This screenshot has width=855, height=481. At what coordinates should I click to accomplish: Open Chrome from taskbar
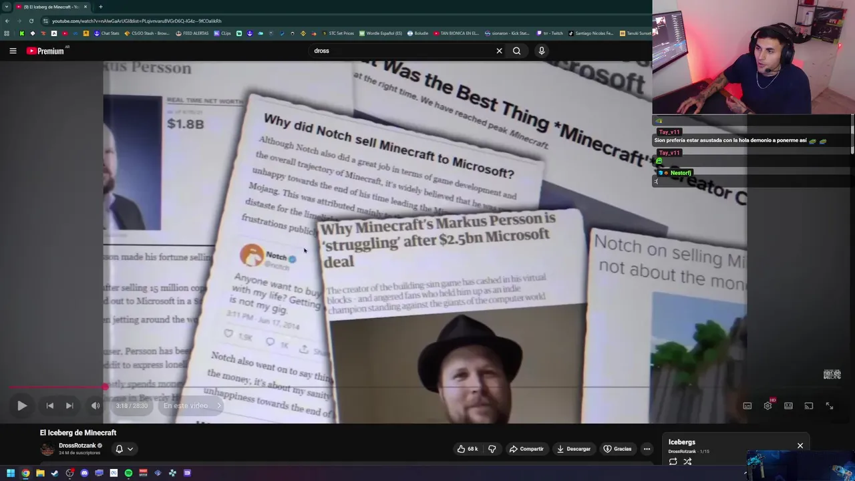point(25,473)
